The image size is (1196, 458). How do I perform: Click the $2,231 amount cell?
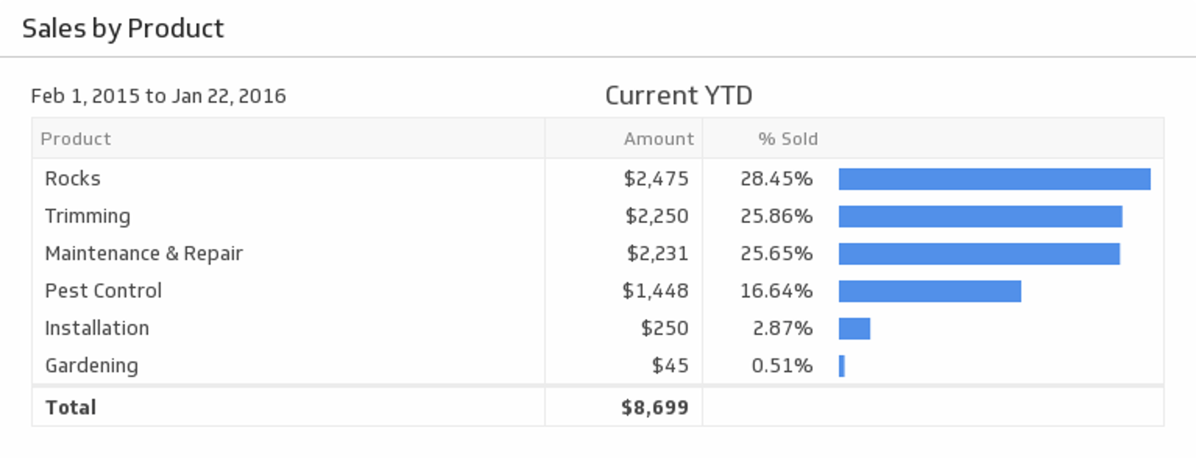[657, 254]
